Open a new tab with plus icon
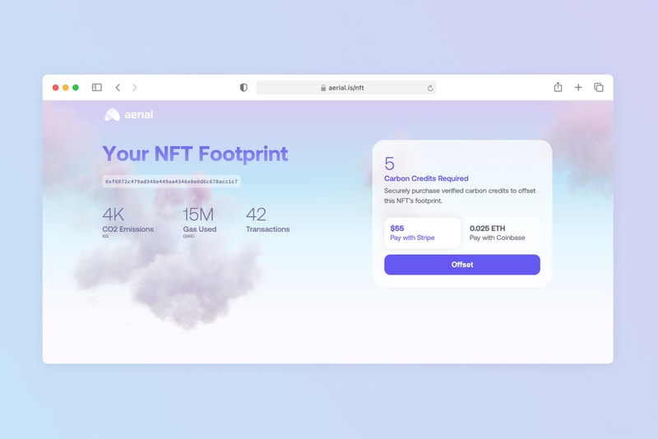The image size is (658, 439). pyautogui.click(x=578, y=88)
